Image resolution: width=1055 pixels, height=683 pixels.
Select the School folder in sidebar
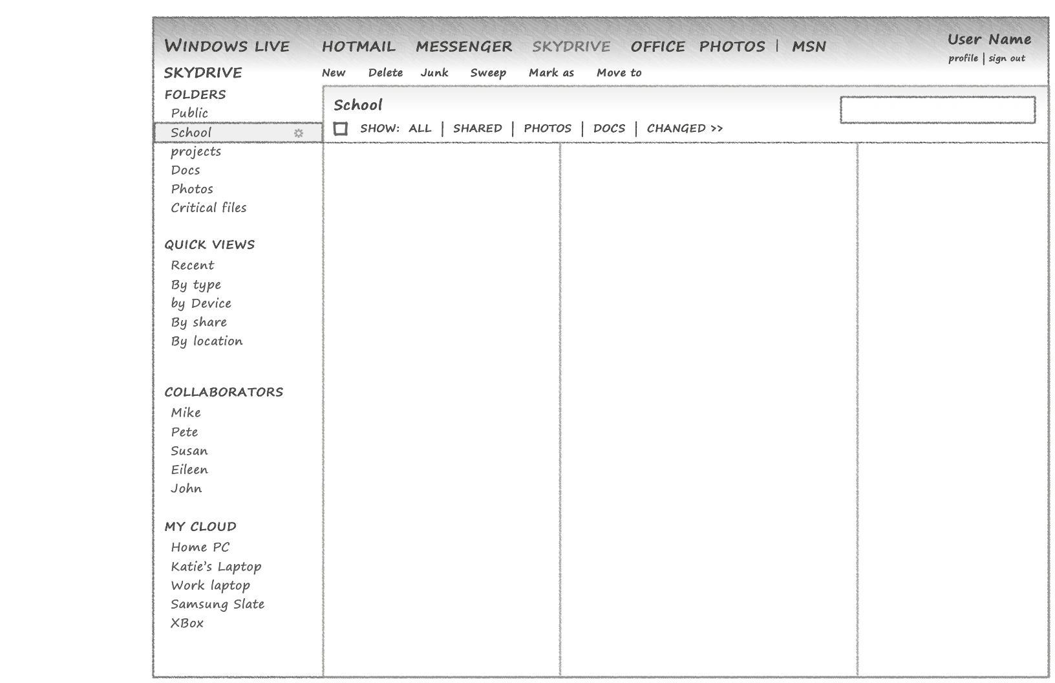coord(238,133)
